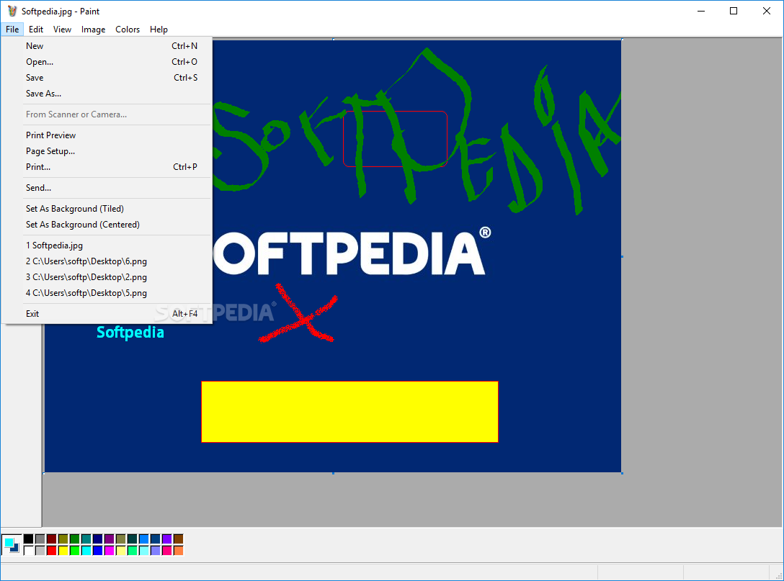Maximize the Paint window
784x581 pixels.
pos(734,11)
